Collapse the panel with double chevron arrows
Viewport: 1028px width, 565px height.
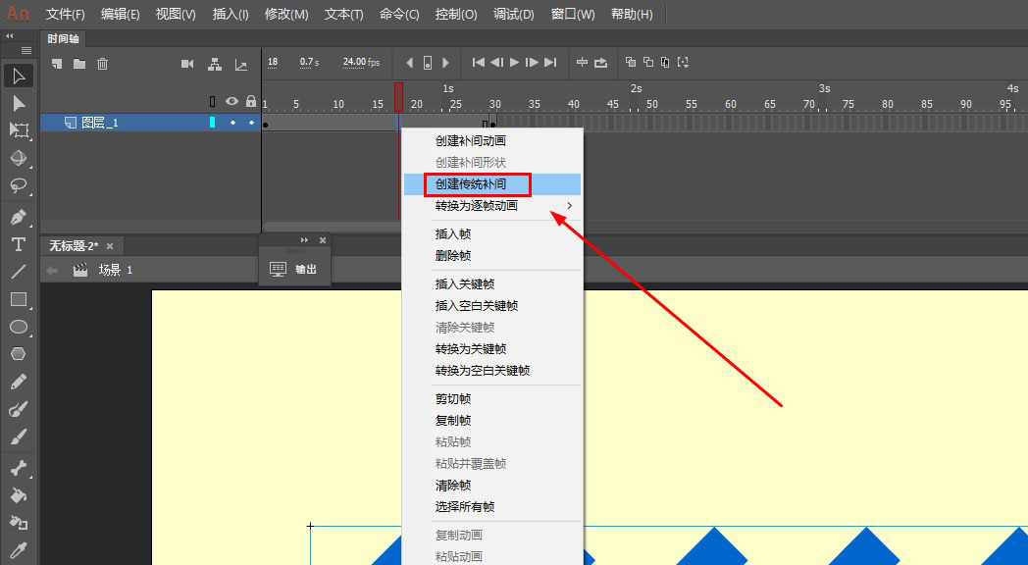coord(9,37)
